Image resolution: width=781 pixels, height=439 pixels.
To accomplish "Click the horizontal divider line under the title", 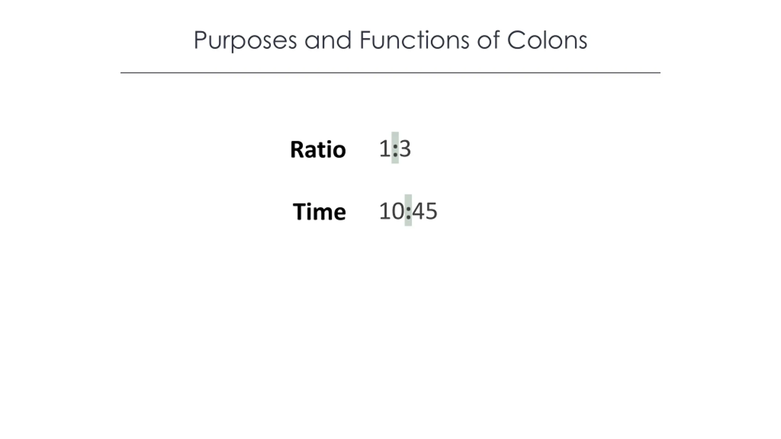I will coord(390,73).
